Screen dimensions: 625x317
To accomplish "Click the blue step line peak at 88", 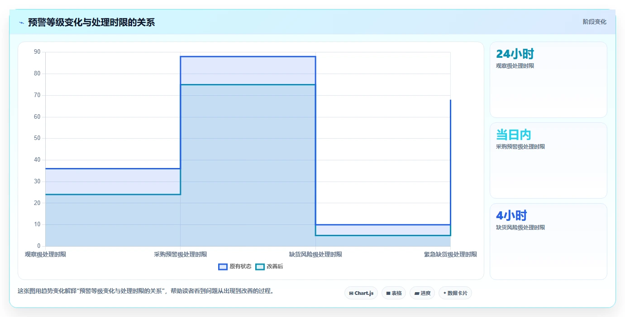I will coord(248,56).
